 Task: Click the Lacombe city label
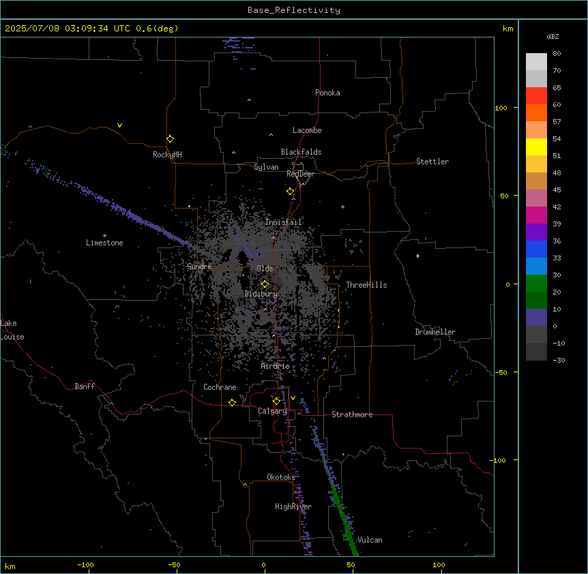click(307, 130)
